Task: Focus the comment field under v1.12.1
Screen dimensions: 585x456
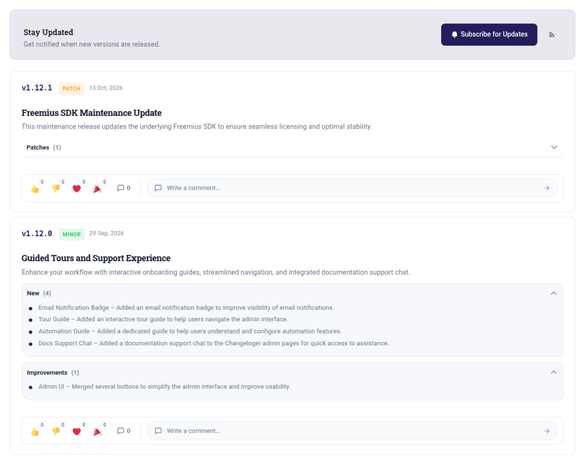Action: [352, 188]
